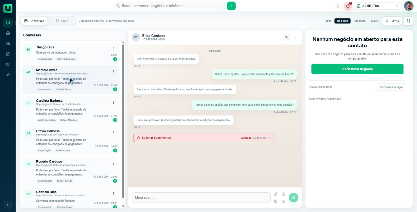Select the Todos filter

pyautogui.click(x=328, y=21)
